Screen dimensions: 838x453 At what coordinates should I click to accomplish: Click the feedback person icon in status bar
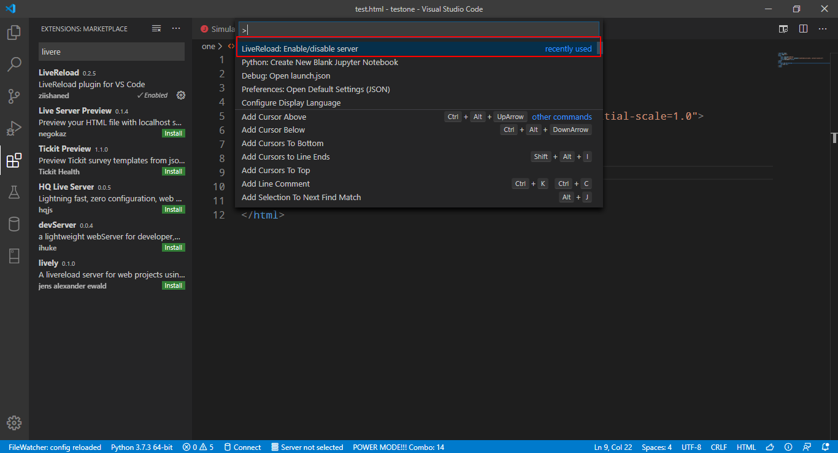807,447
